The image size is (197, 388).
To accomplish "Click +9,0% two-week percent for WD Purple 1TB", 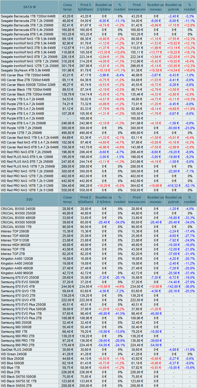I will point(120,99).
